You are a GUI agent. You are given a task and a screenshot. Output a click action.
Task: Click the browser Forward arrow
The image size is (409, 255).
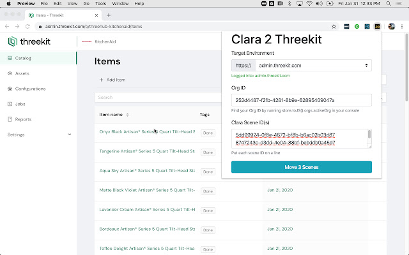17,26
